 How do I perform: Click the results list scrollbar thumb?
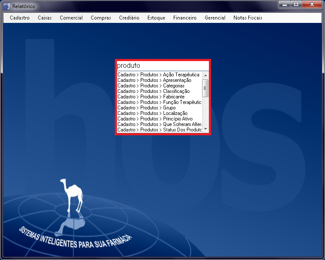(x=206, y=88)
